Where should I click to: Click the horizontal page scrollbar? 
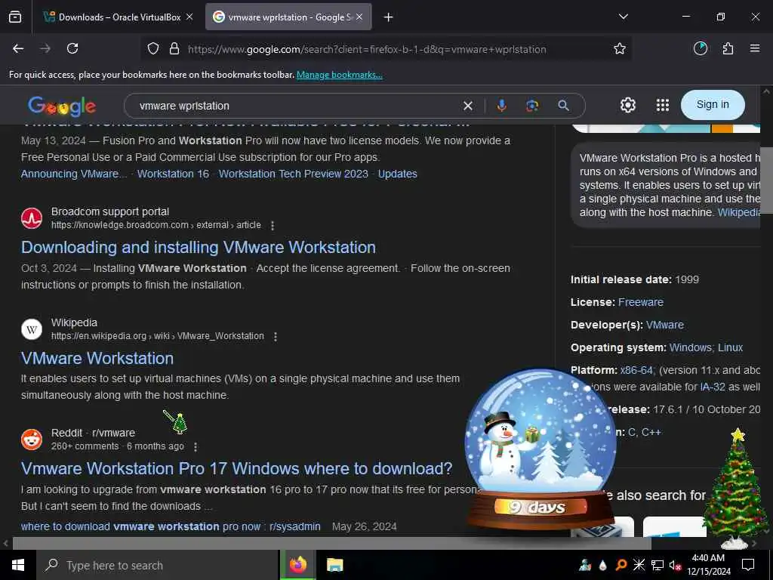[331, 544]
